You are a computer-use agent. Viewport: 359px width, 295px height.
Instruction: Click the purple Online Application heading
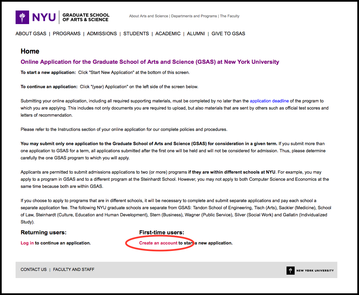pyautogui.click(x=150, y=62)
